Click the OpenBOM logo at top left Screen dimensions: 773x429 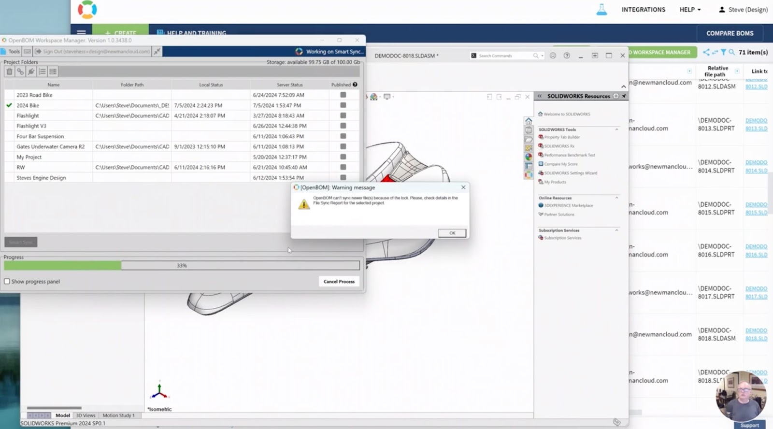tap(87, 10)
